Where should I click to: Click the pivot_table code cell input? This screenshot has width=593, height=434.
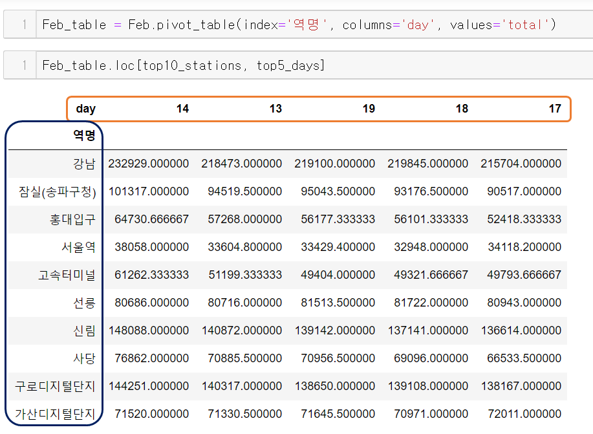tap(315, 25)
